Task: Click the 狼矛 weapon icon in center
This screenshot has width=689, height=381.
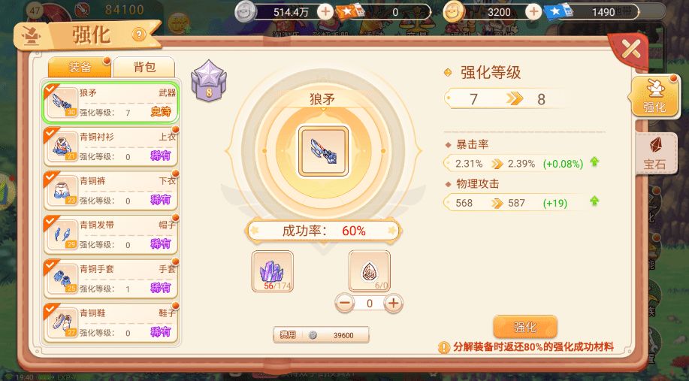Action: tap(323, 151)
